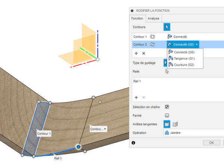Choose Courbure (G2) from the list
224x168 pixels.
tap(184, 65)
